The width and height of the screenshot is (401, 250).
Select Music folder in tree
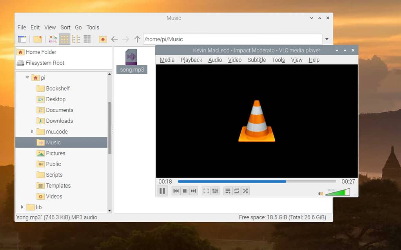(x=62, y=142)
